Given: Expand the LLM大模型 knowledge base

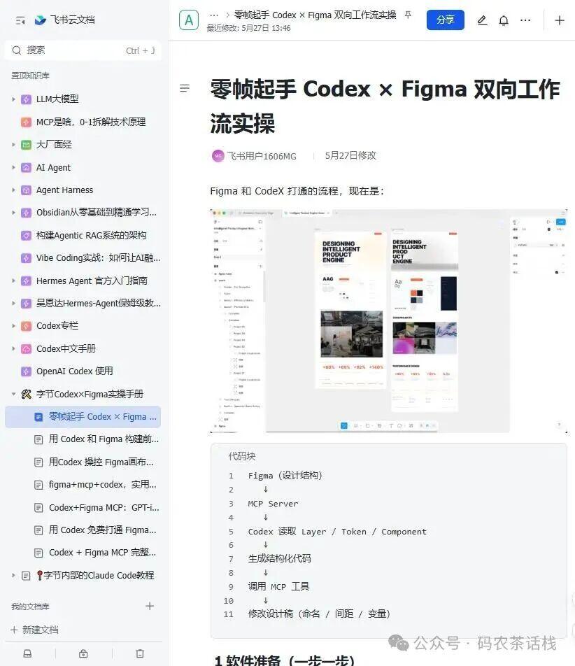Looking at the screenshot, I should 13,99.
